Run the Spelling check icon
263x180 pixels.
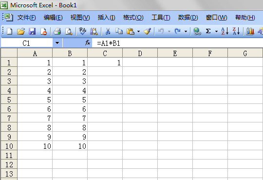[x=82, y=31]
